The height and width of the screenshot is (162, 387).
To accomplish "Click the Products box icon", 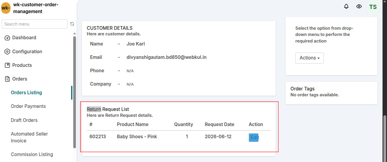I will tap(7, 65).
